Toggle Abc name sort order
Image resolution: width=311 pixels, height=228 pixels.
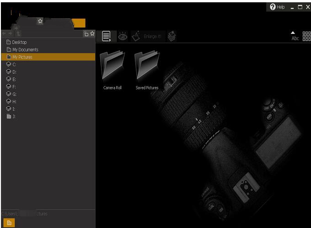[x=295, y=36]
